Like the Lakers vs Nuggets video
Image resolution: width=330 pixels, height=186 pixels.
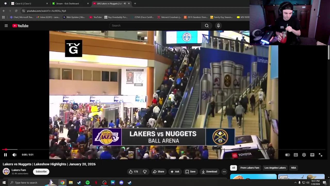point(133,172)
